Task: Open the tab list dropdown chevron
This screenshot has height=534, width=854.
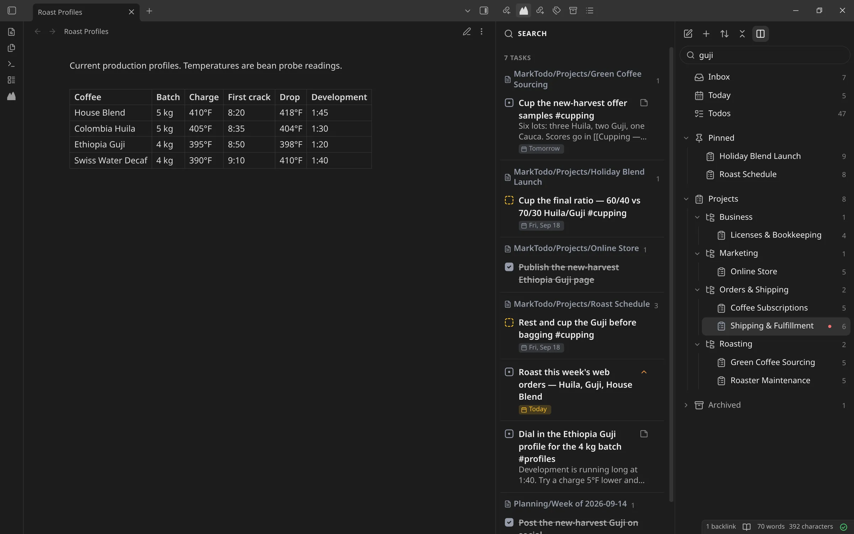Action: coord(468,11)
